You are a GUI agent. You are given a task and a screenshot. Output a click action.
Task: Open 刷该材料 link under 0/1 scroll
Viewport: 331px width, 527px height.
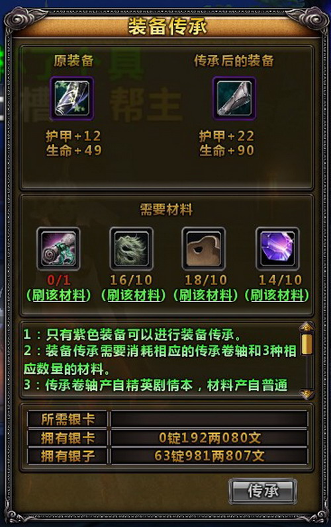59,296
